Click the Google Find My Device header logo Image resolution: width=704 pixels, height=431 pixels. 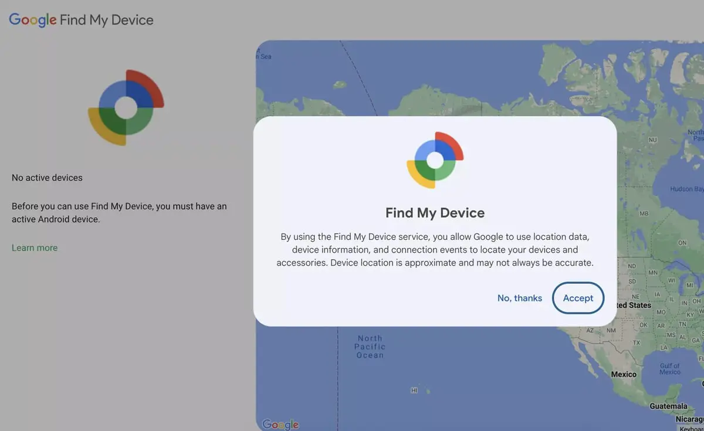[x=81, y=19]
